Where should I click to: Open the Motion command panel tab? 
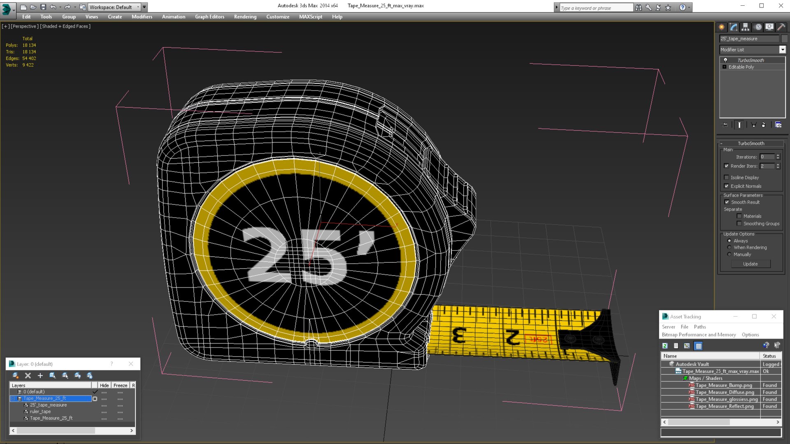click(758, 27)
